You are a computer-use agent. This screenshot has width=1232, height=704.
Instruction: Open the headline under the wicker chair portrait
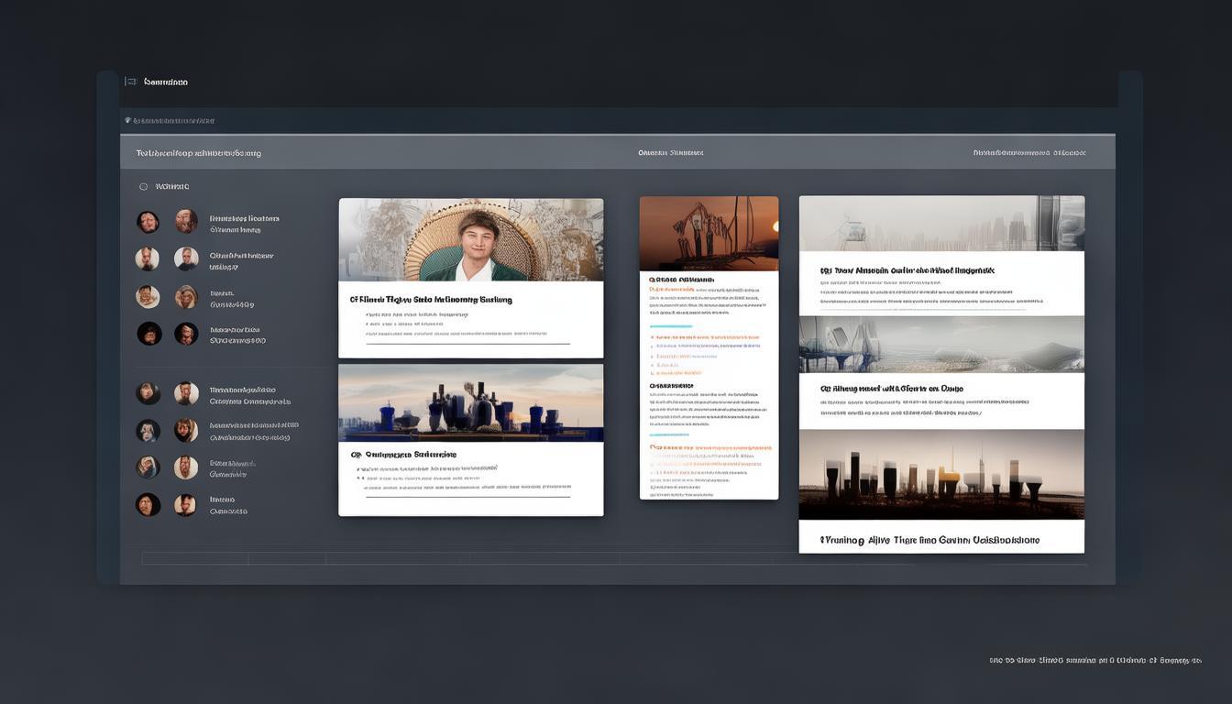click(431, 300)
